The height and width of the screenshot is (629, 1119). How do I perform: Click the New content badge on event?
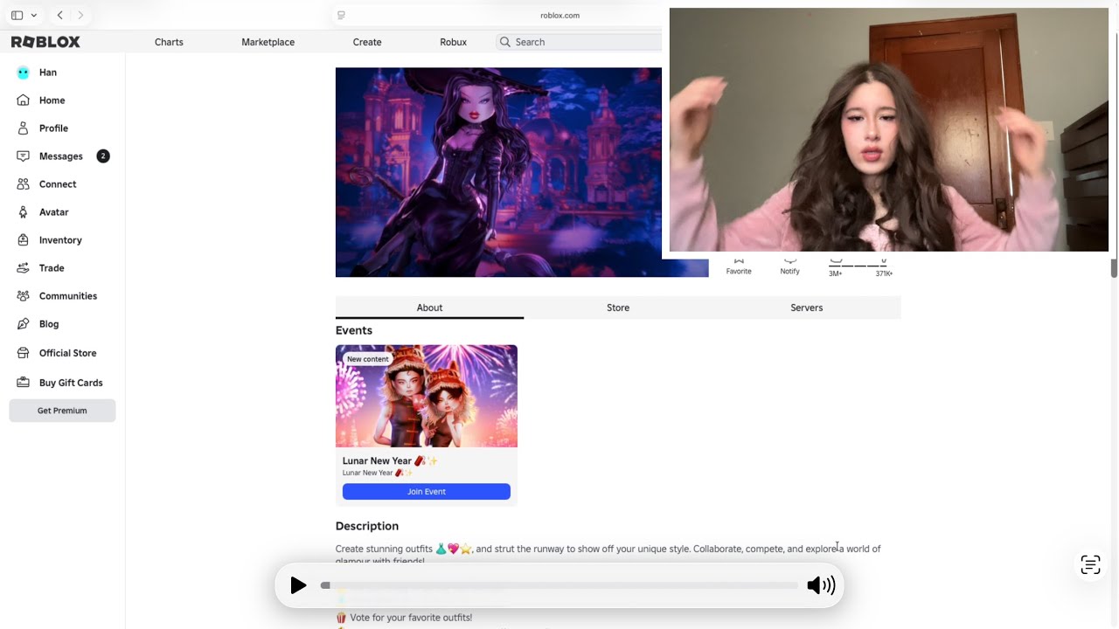pyautogui.click(x=368, y=359)
